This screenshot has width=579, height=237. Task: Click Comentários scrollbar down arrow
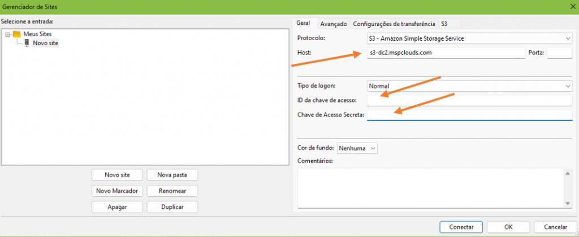click(x=568, y=204)
